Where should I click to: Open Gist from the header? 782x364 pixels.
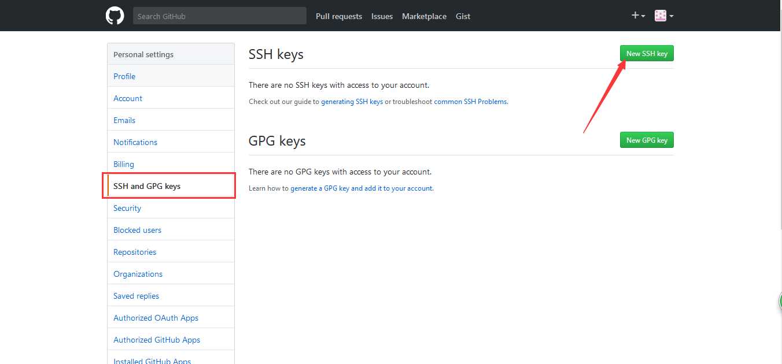[463, 16]
